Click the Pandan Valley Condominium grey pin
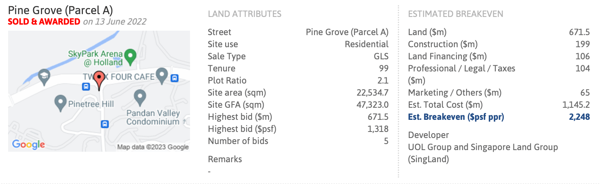The image size is (600, 184). coord(140,97)
